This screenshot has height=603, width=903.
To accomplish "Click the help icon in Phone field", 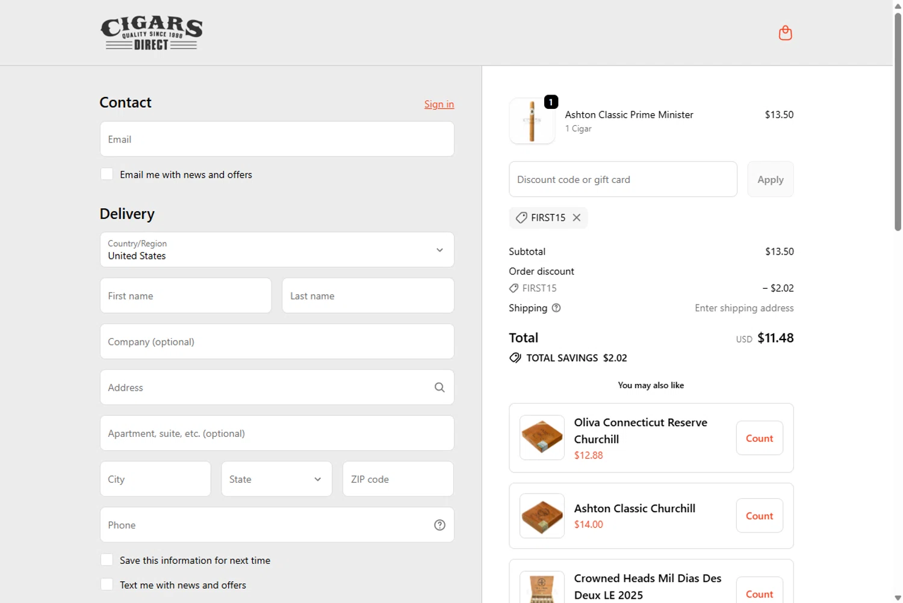I will click(439, 525).
